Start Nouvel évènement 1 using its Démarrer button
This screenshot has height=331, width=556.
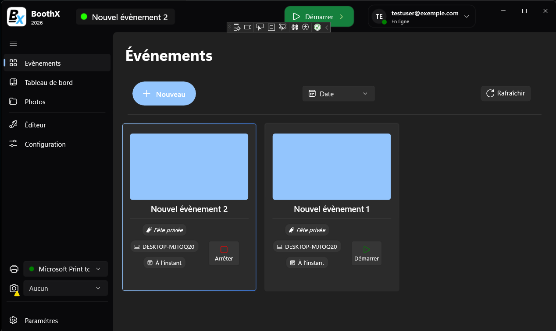click(x=366, y=254)
